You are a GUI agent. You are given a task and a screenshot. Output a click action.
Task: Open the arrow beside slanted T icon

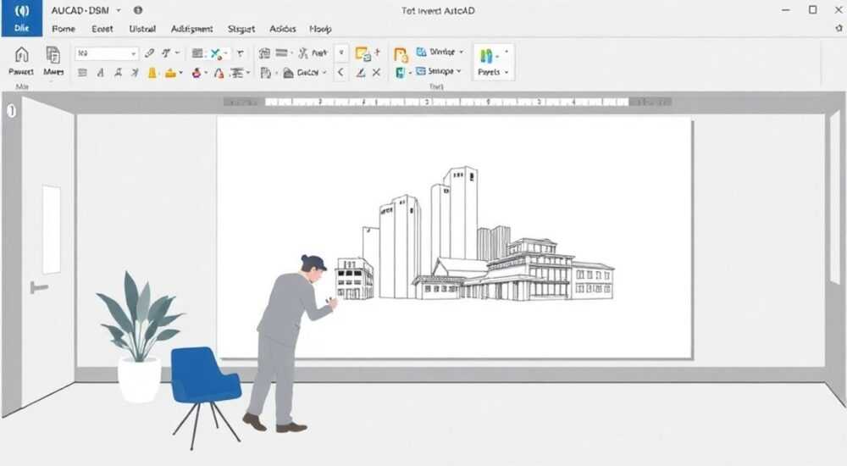[x=177, y=53]
